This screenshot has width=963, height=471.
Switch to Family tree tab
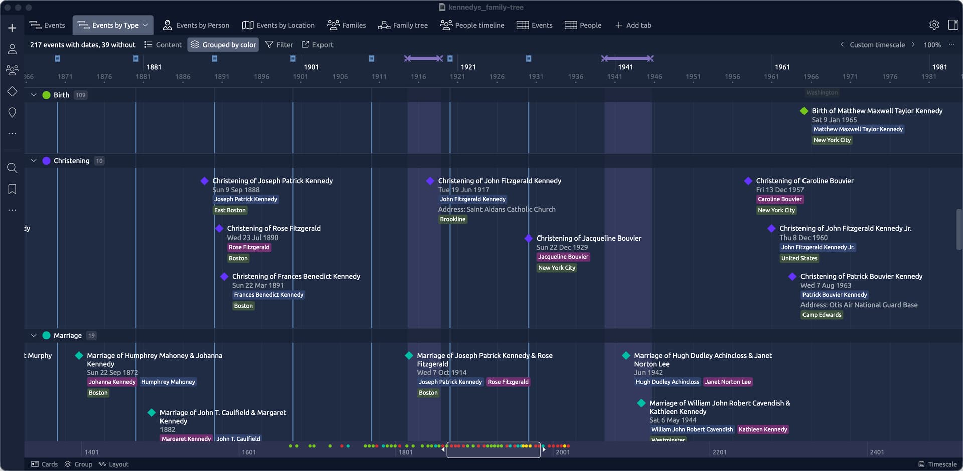[x=403, y=25]
